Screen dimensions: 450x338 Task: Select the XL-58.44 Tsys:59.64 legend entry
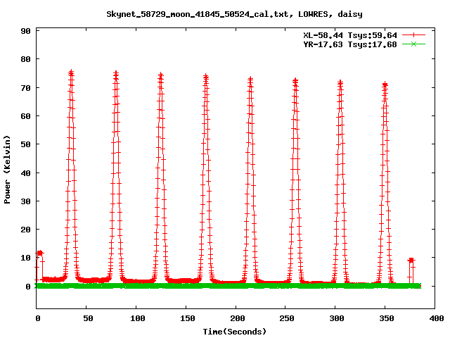pos(350,35)
